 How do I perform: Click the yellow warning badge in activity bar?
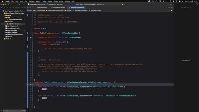pos(123,4)
